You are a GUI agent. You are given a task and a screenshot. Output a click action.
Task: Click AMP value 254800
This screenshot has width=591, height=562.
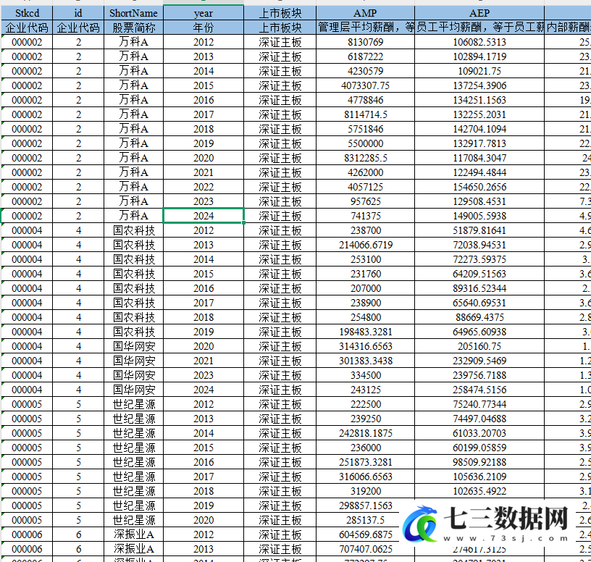pyautogui.click(x=365, y=317)
